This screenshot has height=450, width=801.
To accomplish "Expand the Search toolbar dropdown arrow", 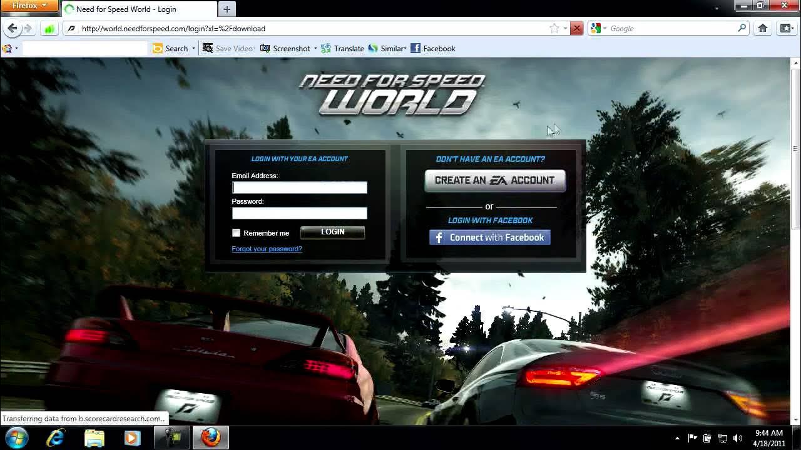I will [x=193, y=48].
